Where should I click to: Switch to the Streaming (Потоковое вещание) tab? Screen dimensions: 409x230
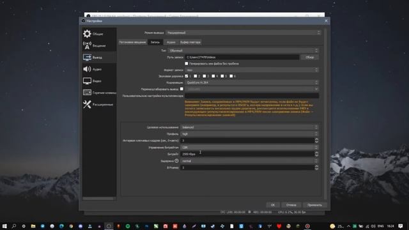click(x=132, y=42)
